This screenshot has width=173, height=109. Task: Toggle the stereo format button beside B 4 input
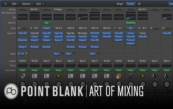coord(139,28)
